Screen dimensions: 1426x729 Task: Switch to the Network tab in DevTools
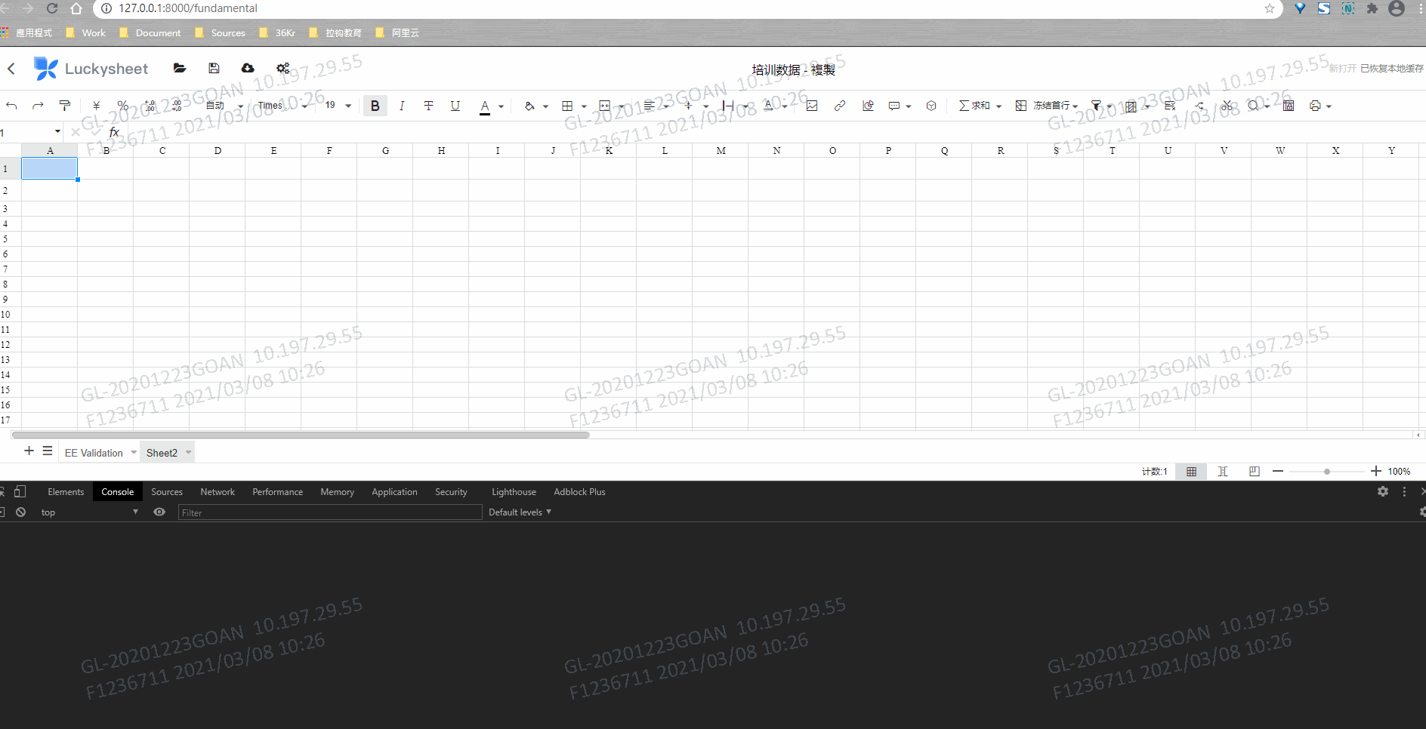218,491
